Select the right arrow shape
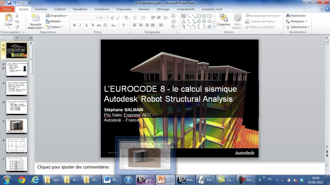Screen dimensions: 330x185 (x=199, y=21)
